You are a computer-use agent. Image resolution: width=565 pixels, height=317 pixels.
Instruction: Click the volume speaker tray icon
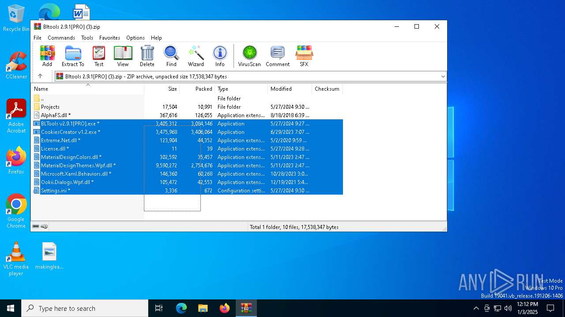(x=508, y=308)
